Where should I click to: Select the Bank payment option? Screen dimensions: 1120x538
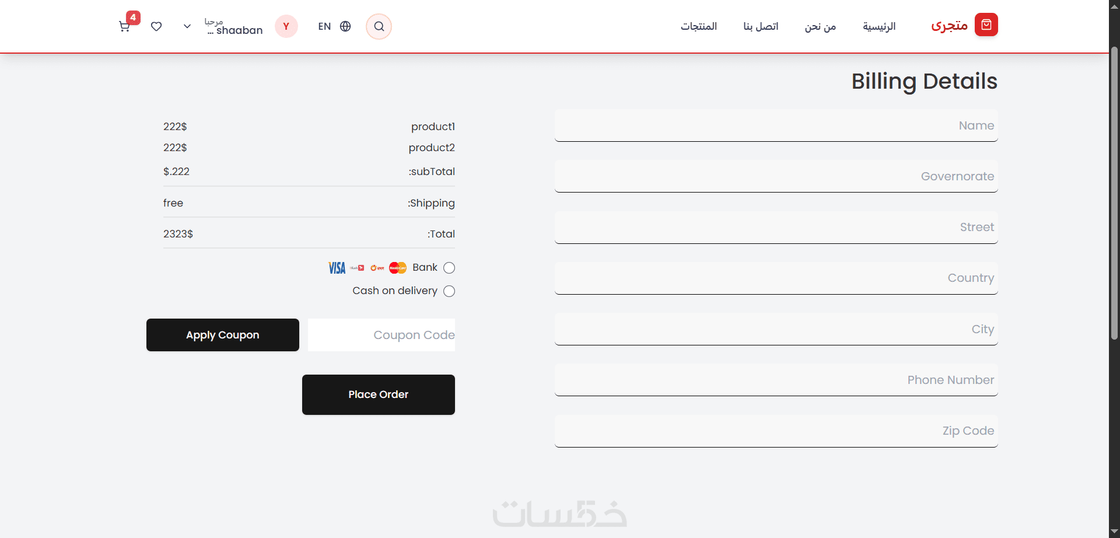coord(449,268)
